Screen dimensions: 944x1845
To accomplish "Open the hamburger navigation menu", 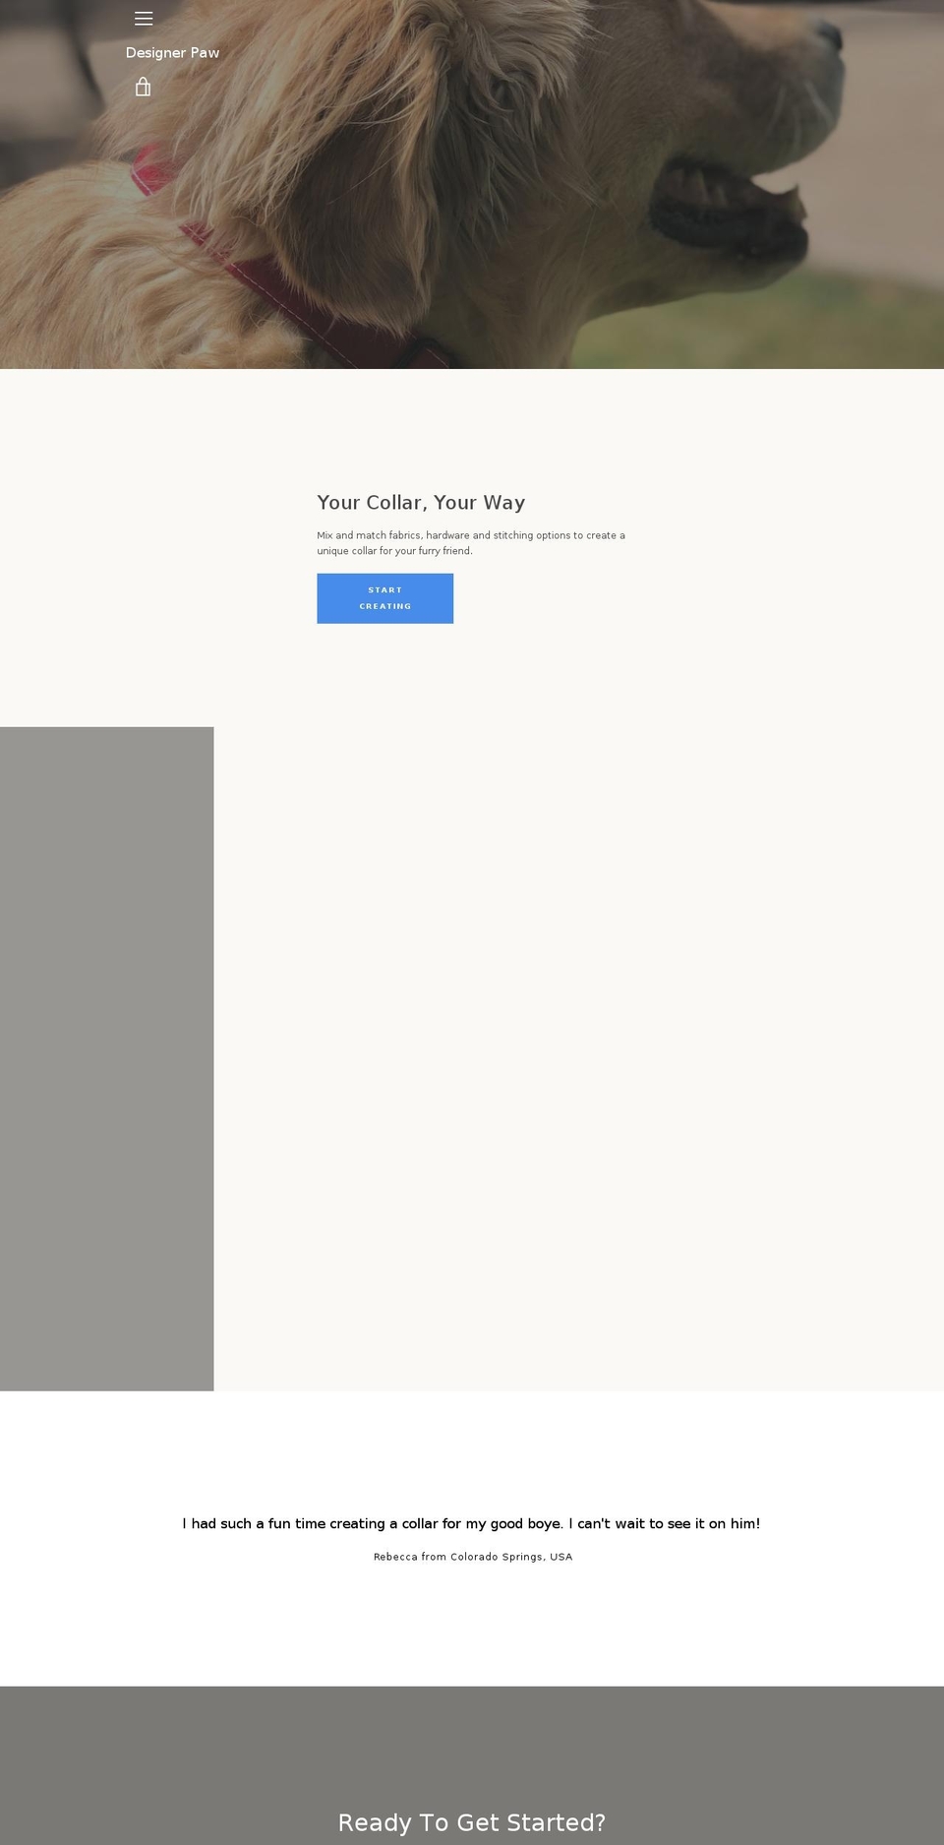I will [x=144, y=19].
